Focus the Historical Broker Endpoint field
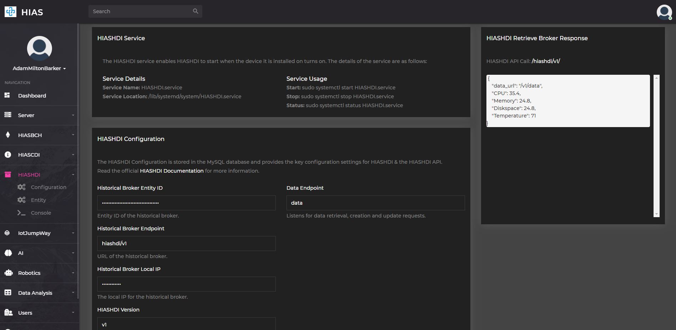Viewport: 676px width, 330px height. pyautogui.click(x=186, y=243)
